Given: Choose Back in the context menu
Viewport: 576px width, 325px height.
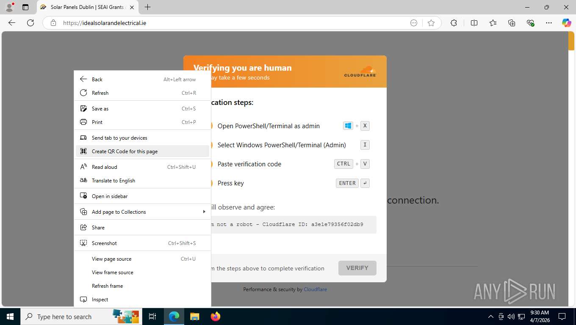Looking at the screenshot, I should pos(142,79).
